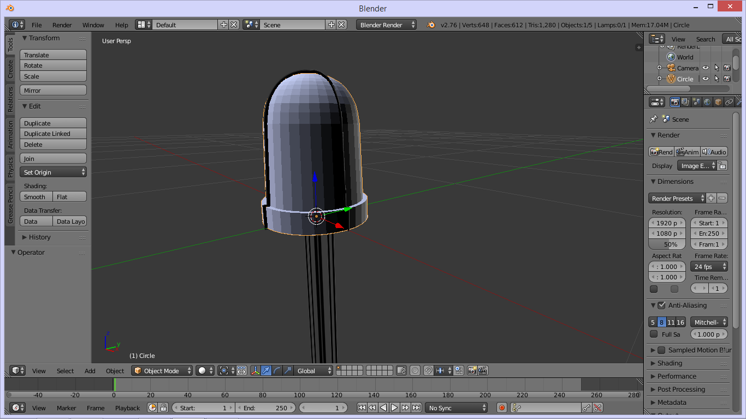Disable the Anti-Aliasing checkbox
The height and width of the screenshot is (419, 746).
pos(661,305)
